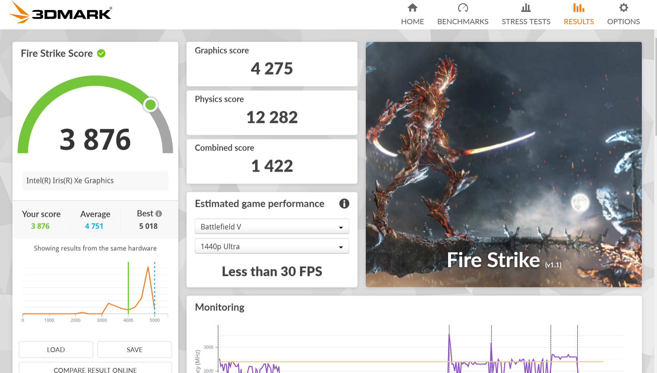Open the HOME tab
The width and height of the screenshot is (657, 373).
point(412,21)
